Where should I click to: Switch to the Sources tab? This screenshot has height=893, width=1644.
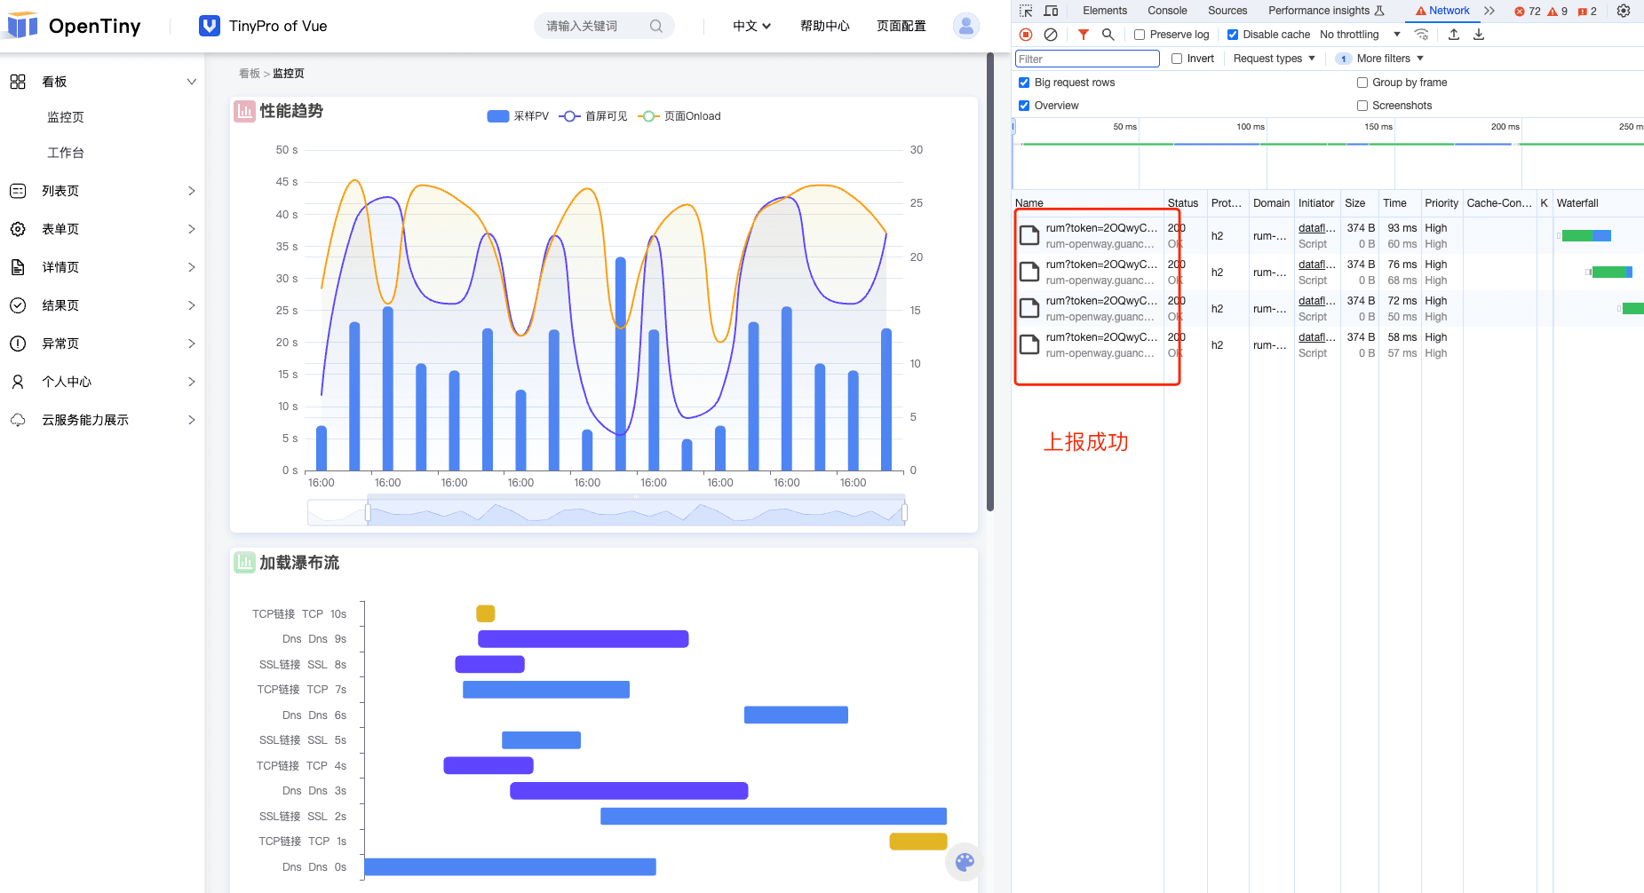coord(1227,11)
